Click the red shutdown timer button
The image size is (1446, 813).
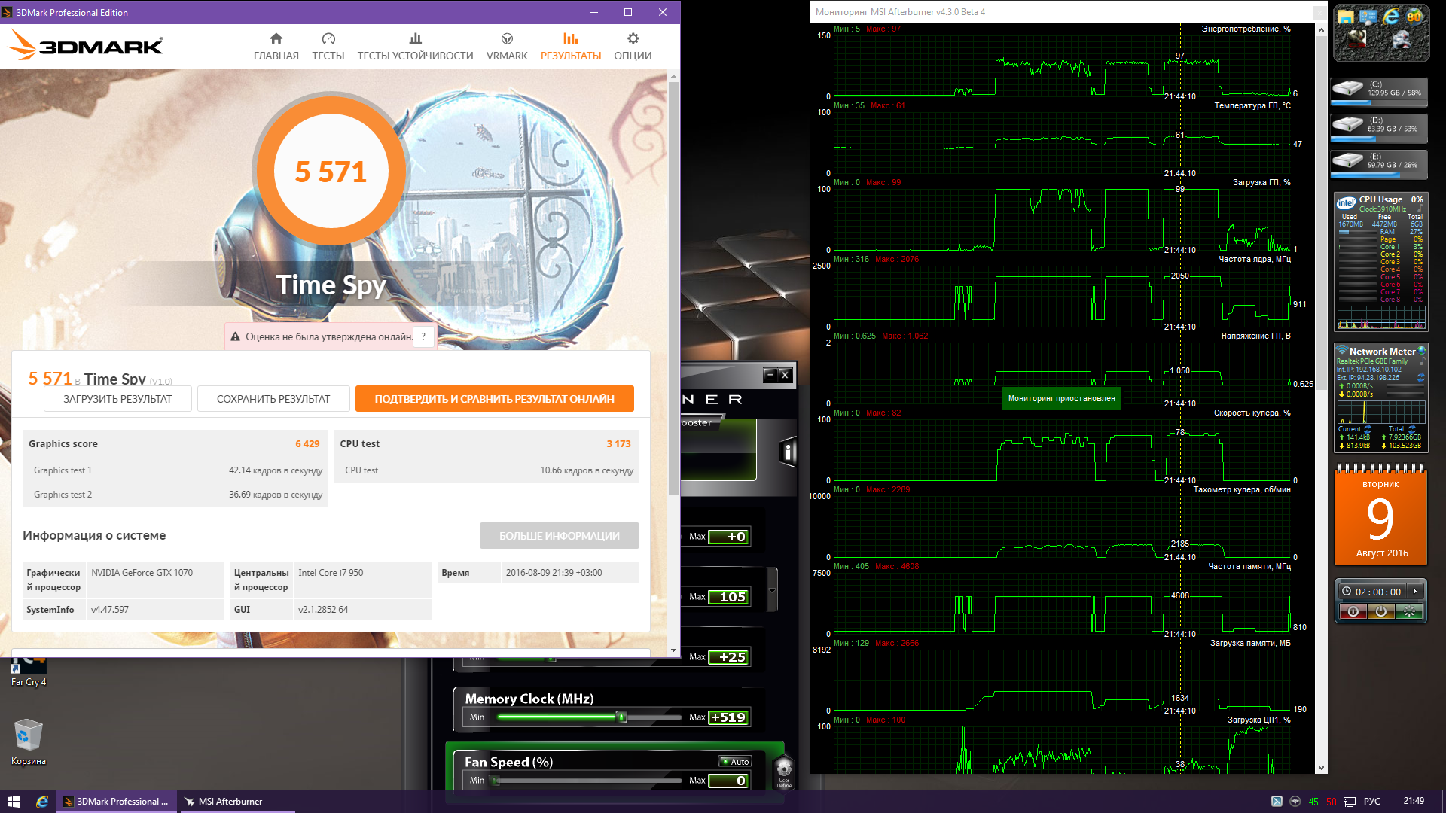1353,612
